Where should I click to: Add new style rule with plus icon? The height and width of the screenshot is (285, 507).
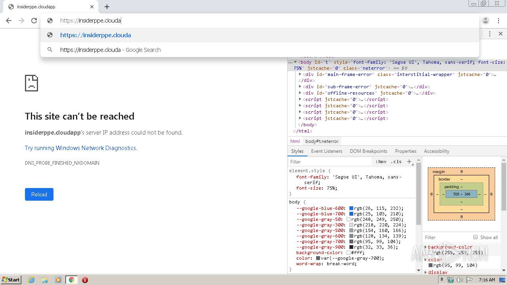pos(409,161)
